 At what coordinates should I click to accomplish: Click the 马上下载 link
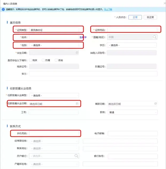[x=108, y=9]
